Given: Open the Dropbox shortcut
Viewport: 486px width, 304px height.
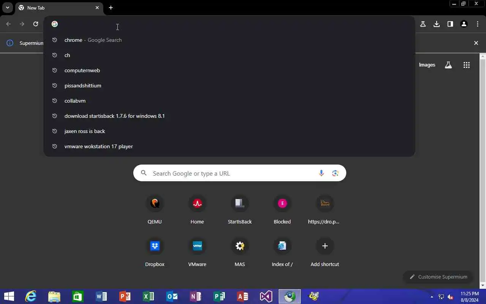Looking at the screenshot, I should pyautogui.click(x=155, y=252).
